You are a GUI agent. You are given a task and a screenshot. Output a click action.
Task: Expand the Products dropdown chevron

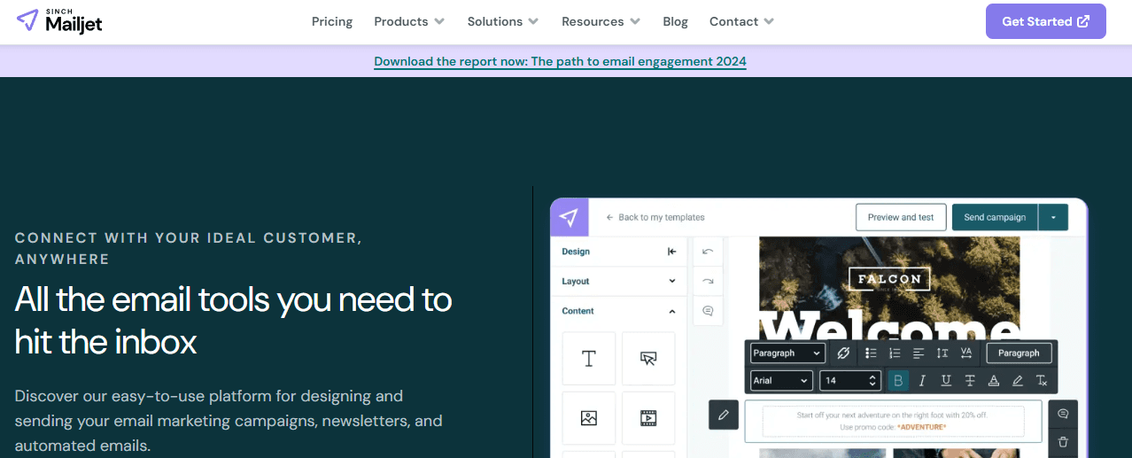(x=439, y=21)
